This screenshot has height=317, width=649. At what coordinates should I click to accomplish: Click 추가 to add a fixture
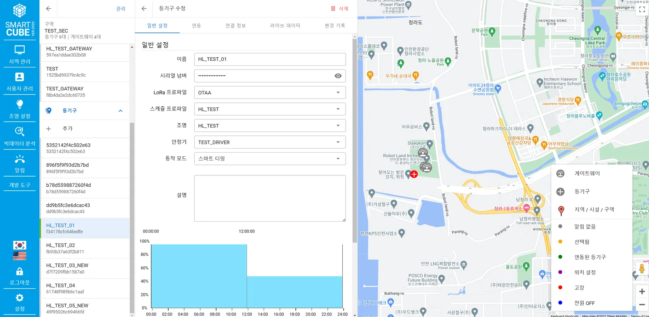(84, 129)
